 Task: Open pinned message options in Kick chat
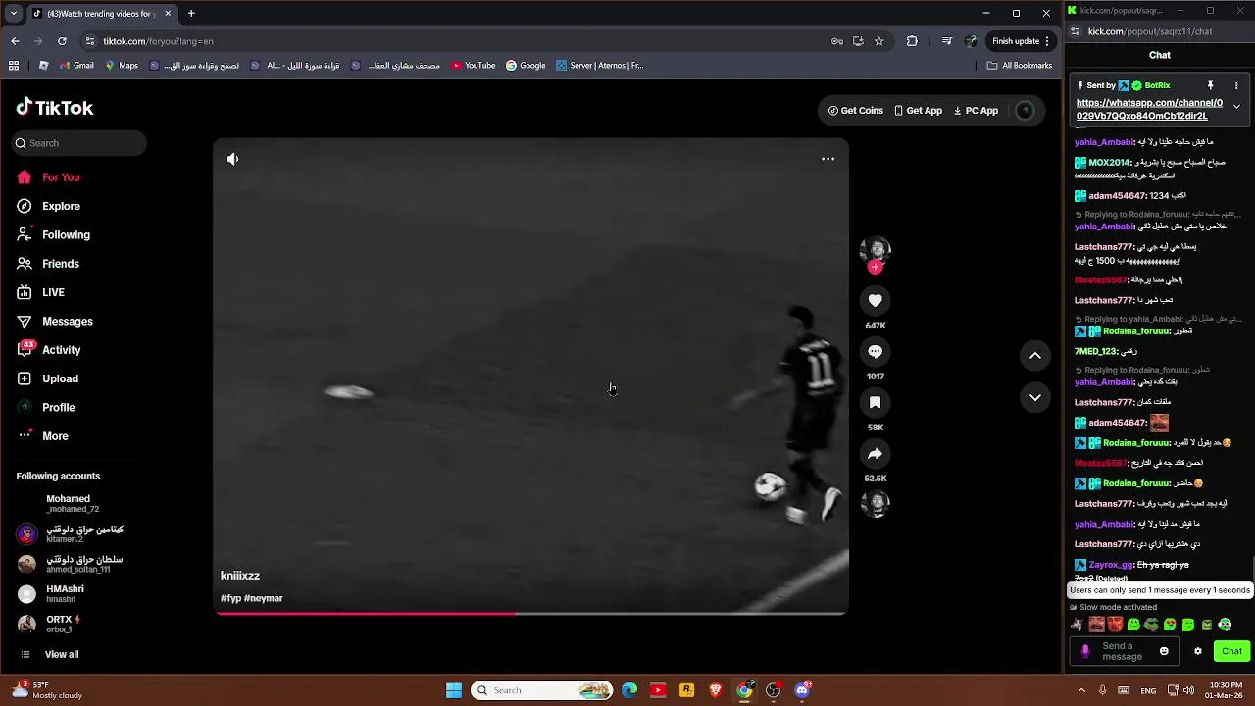[1236, 85]
